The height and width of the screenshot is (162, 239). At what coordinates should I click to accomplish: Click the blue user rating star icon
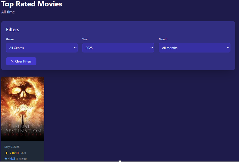coord(6,159)
